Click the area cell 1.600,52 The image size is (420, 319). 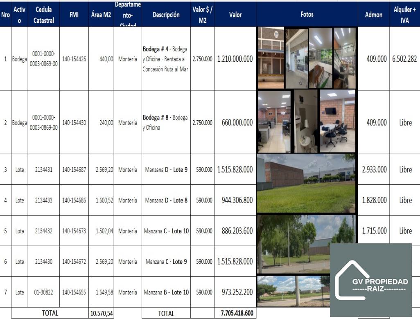pos(101,200)
